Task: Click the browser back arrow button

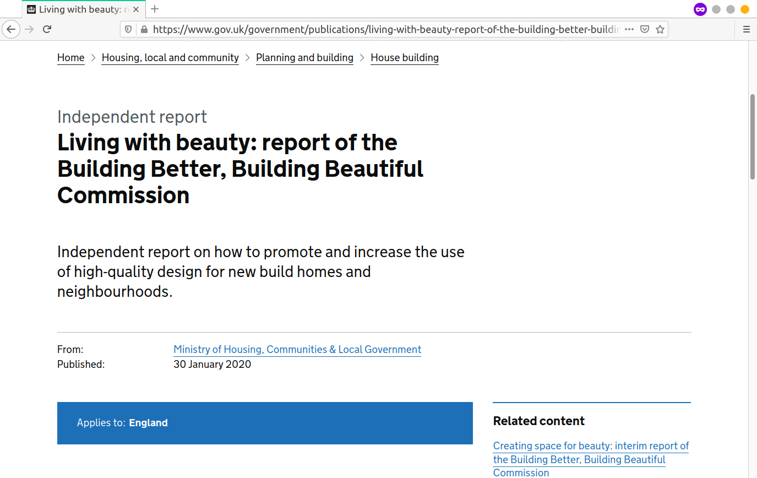Action: point(11,29)
